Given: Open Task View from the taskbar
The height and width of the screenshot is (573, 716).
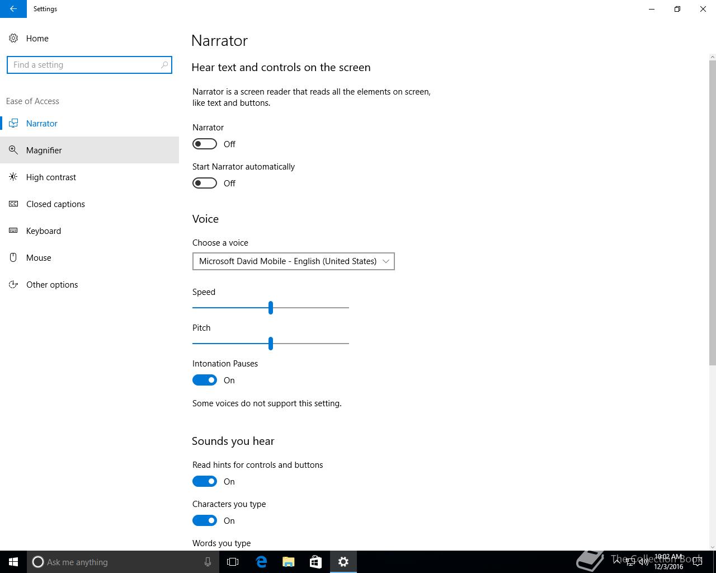Looking at the screenshot, I should pyautogui.click(x=233, y=562).
